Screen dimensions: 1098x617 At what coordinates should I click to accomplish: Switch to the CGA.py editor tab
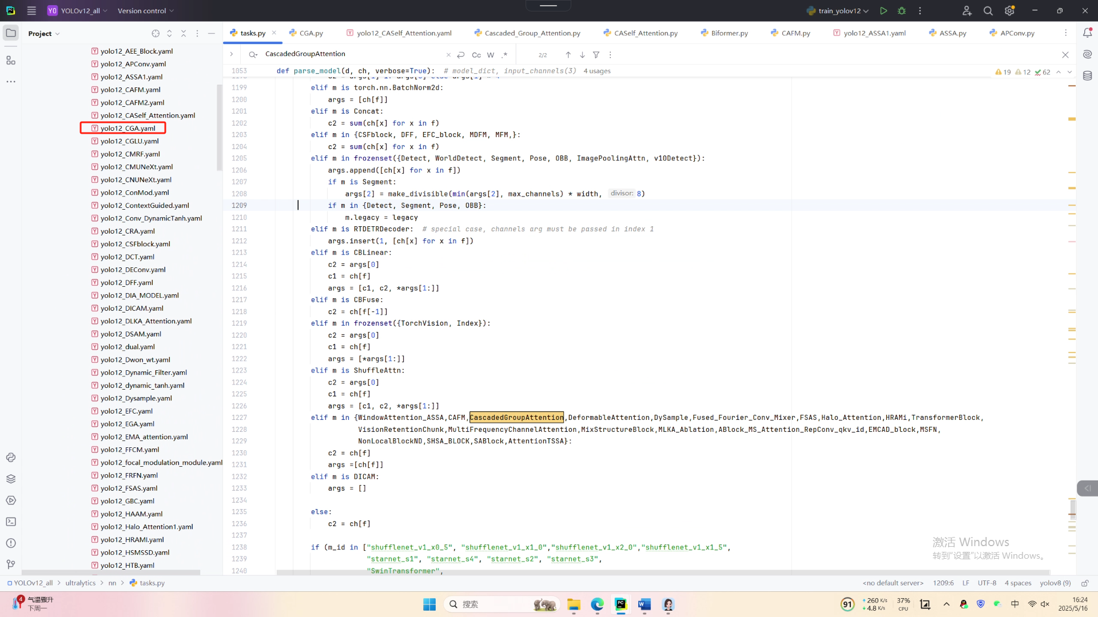click(311, 33)
